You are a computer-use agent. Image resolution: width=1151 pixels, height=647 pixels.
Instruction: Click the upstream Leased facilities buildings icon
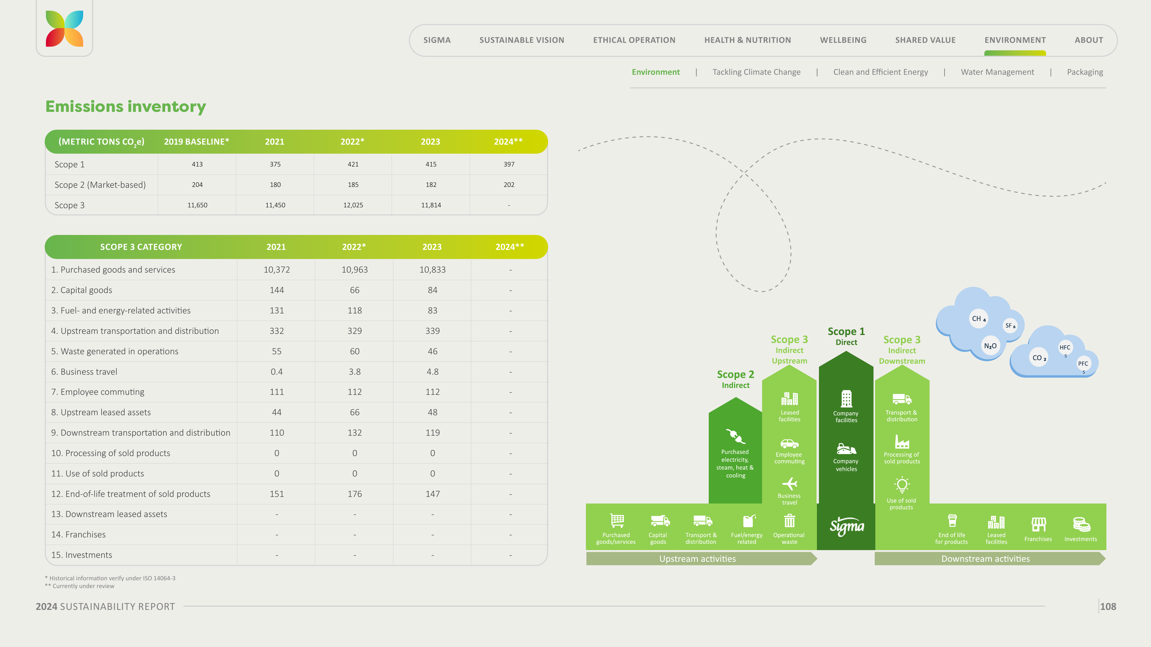(x=790, y=398)
